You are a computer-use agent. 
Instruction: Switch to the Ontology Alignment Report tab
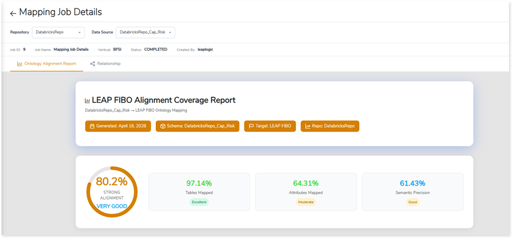47,64
